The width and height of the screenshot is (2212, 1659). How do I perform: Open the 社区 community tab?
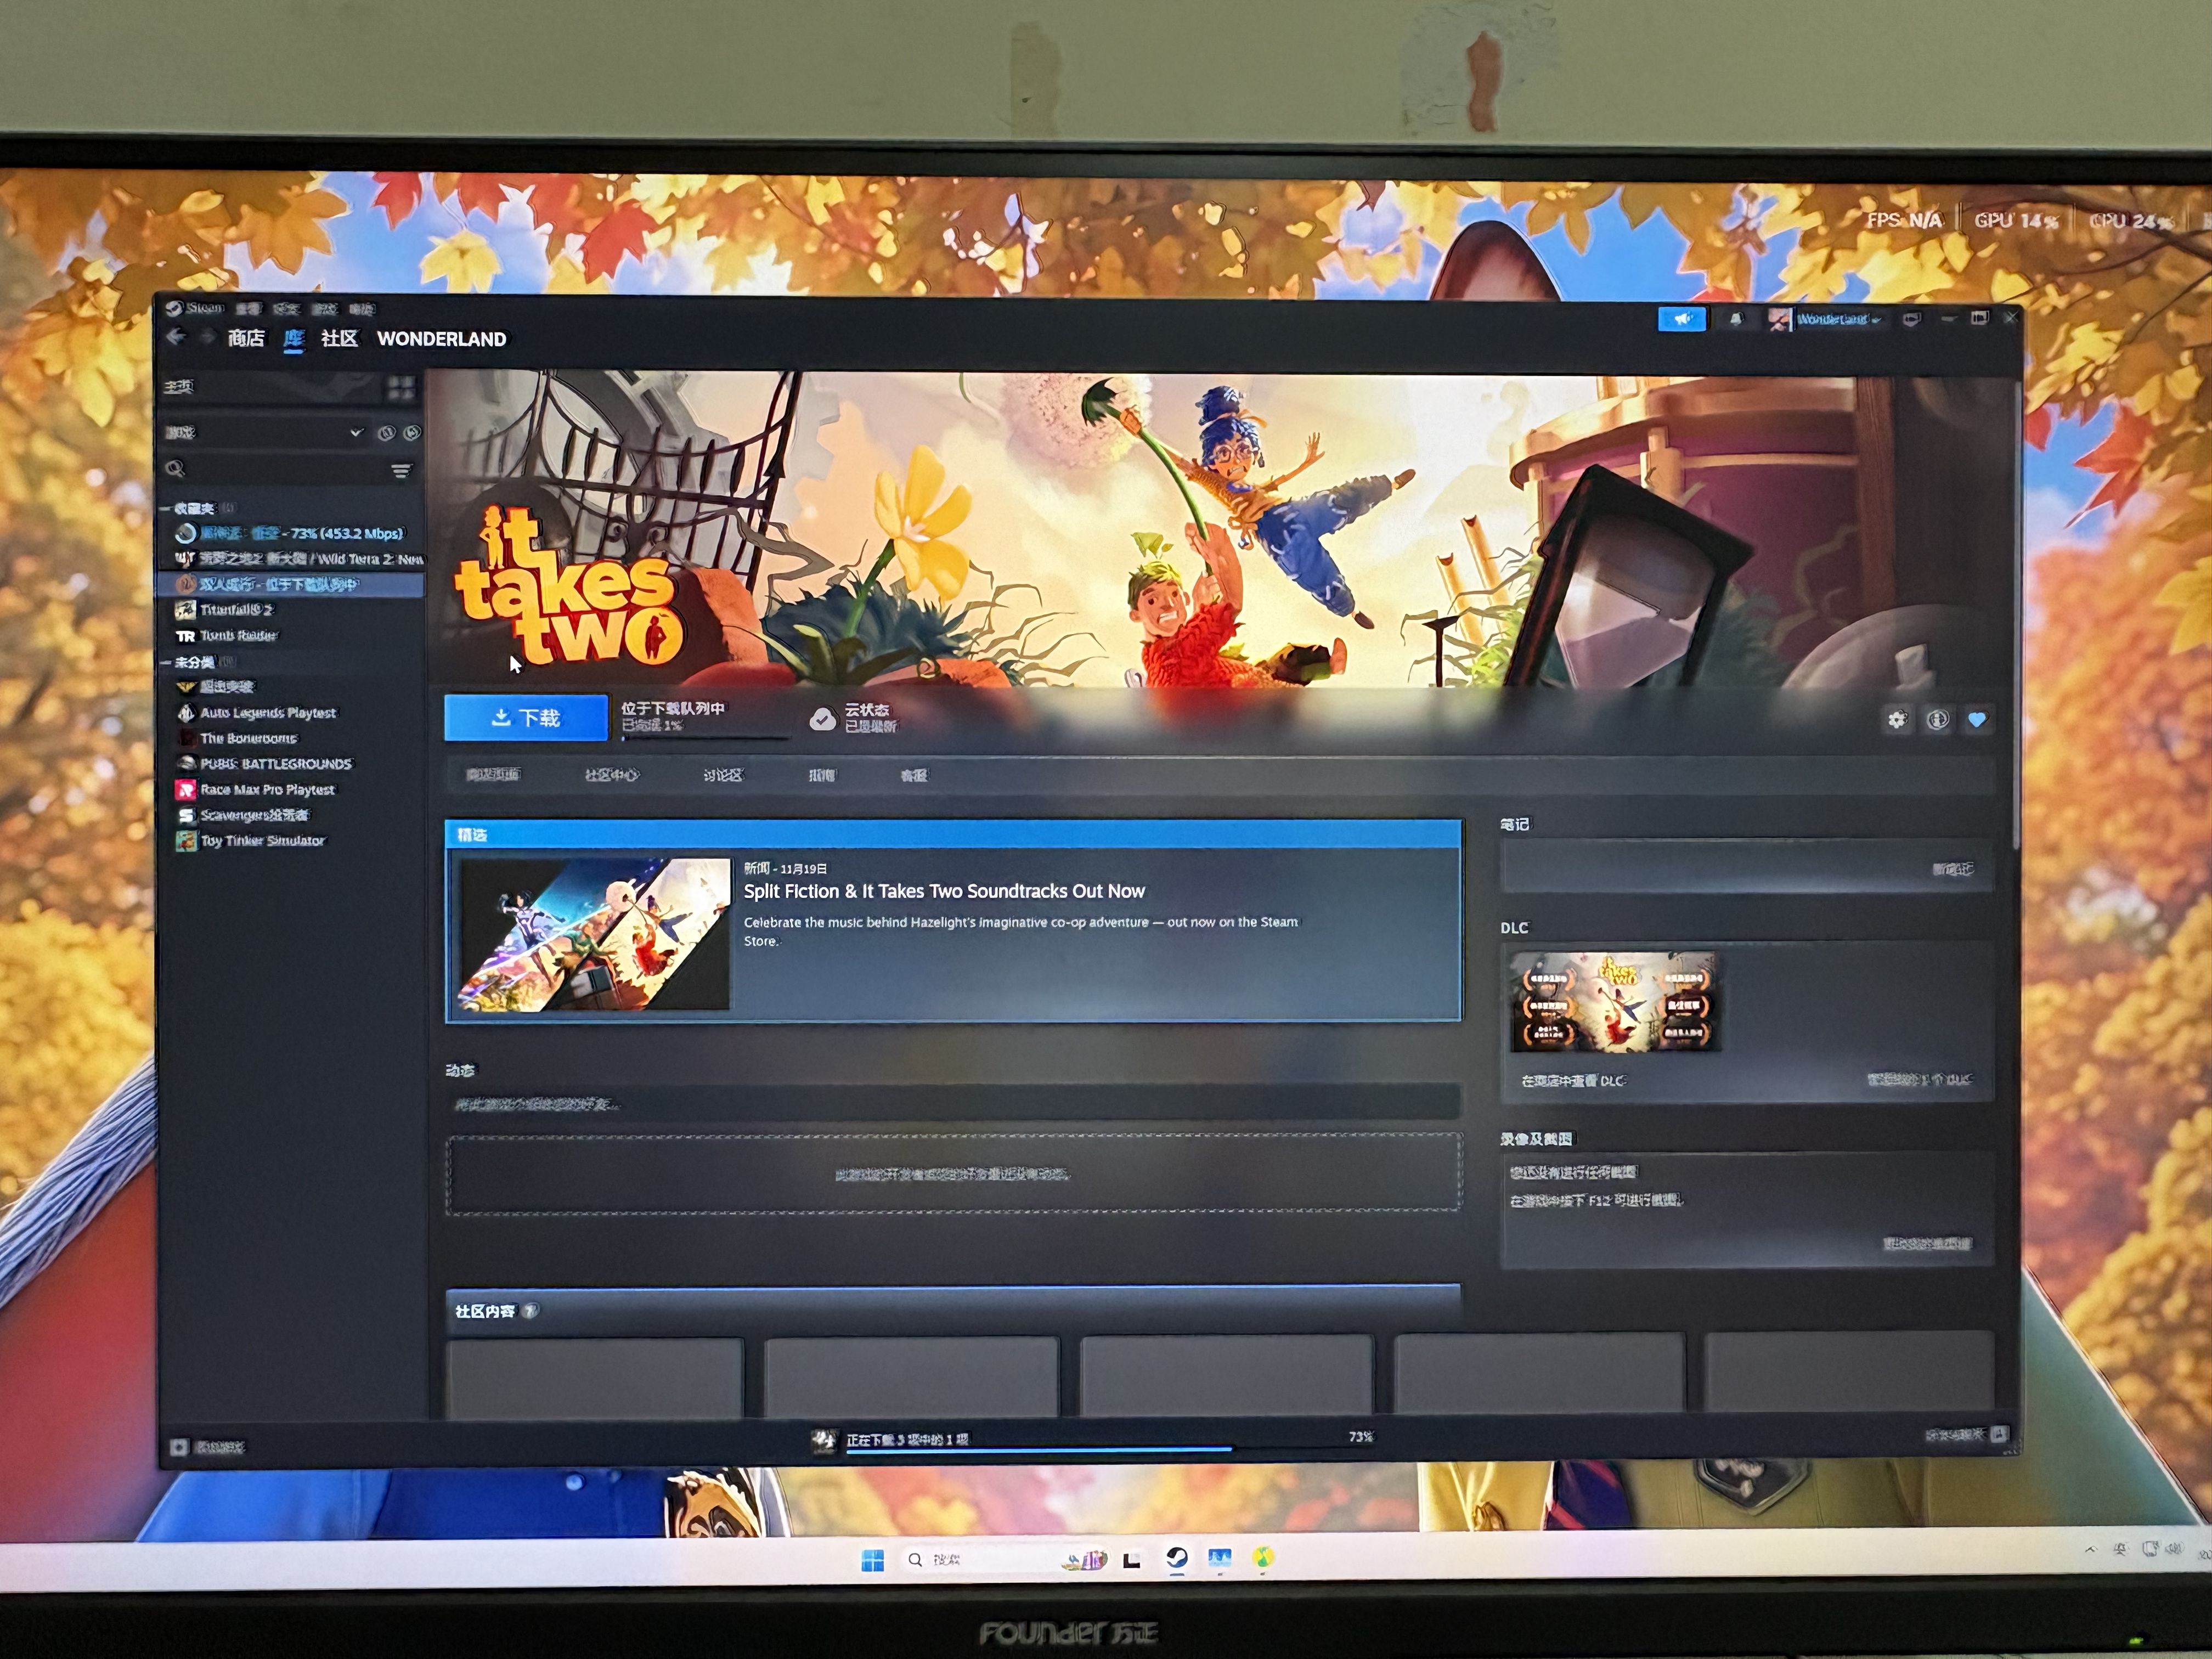coord(339,338)
